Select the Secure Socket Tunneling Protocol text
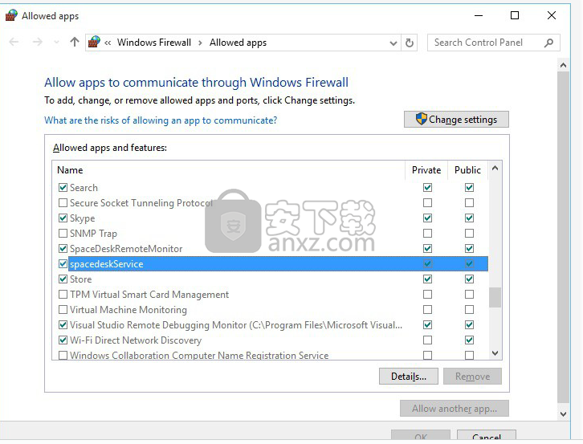The width and height of the screenshot is (583, 444). point(141,203)
